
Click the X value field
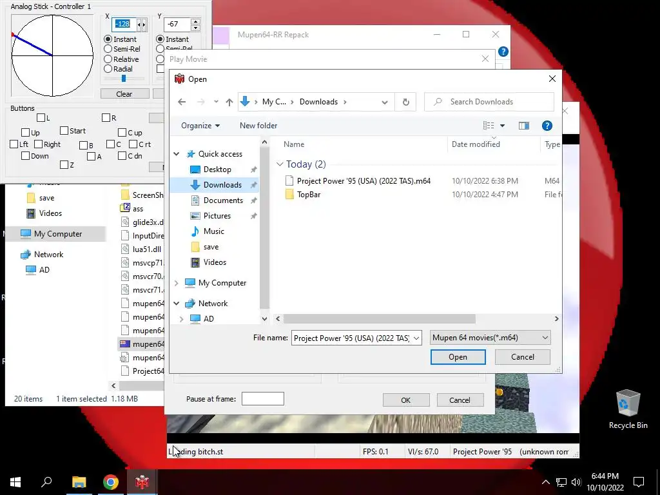(124, 24)
